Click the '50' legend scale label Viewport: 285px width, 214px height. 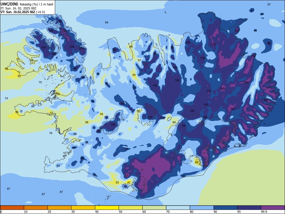pos(121,212)
